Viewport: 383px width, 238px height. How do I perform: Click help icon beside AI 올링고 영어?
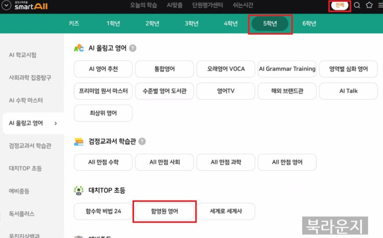click(x=133, y=48)
